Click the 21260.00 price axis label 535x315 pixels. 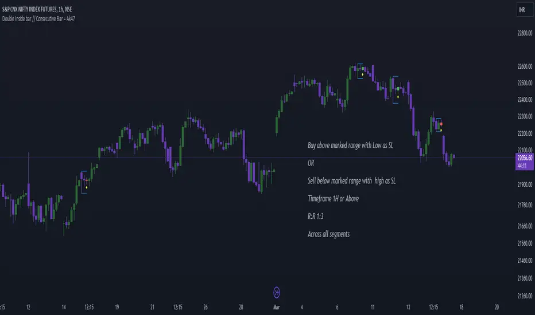tap(519, 296)
